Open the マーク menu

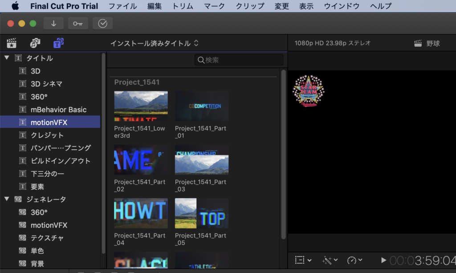[214, 6]
